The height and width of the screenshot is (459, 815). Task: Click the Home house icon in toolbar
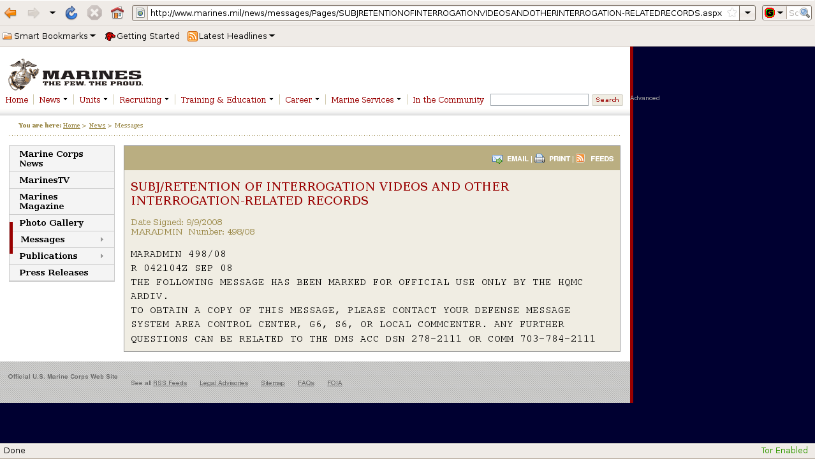pyautogui.click(x=117, y=13)
